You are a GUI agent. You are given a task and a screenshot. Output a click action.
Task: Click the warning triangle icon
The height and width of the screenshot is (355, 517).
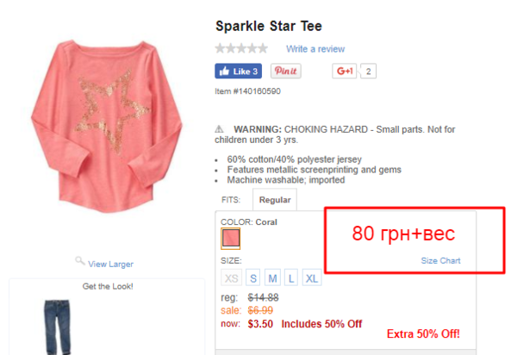point(219,129)
